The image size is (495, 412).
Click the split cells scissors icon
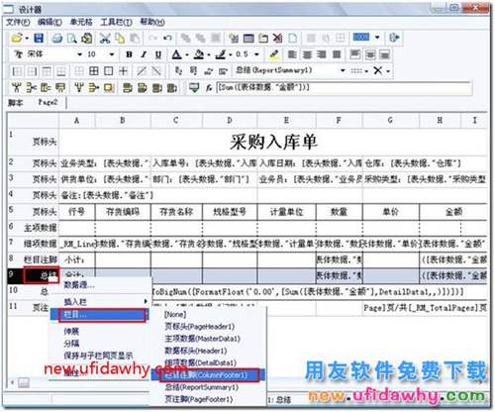click(x=31, y=88)
